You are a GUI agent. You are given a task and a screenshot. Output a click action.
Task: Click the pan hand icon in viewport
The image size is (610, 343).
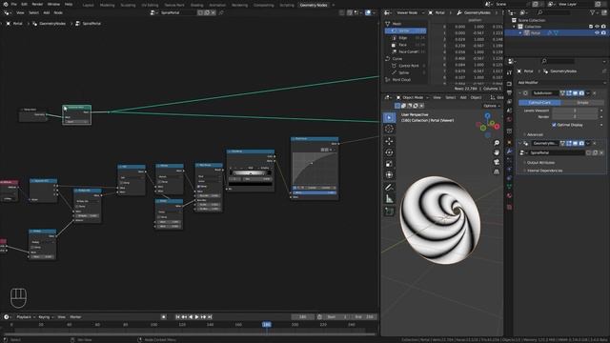[x=497, y=152]
